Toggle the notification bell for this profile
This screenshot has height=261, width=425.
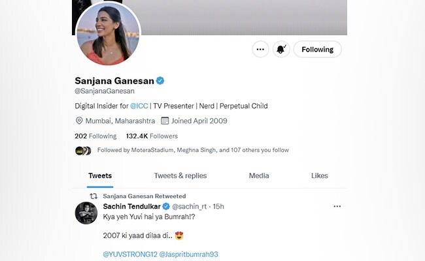coord(281,49)
